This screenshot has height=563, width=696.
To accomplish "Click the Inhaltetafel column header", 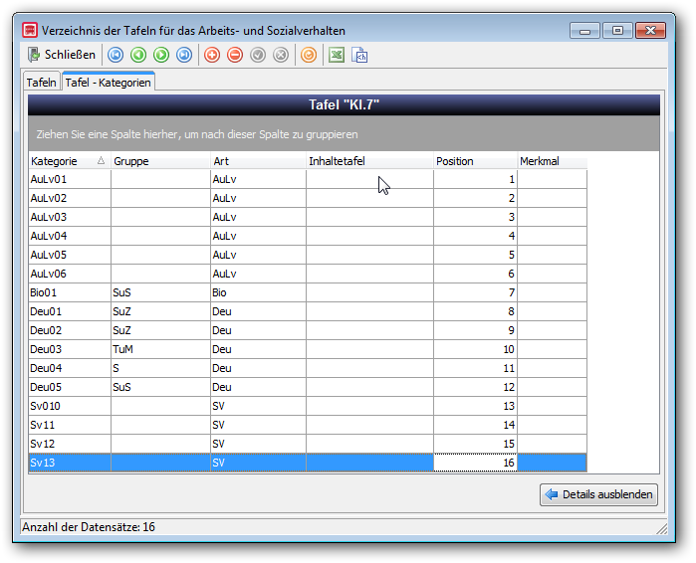I will click(x=369, y=161).
